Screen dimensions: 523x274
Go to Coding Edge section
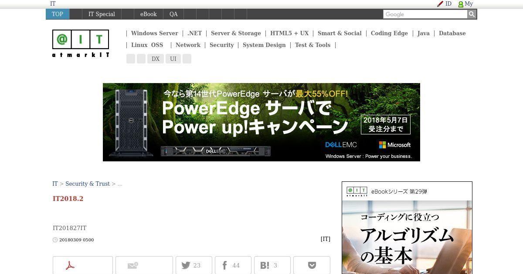pos(389,33)
